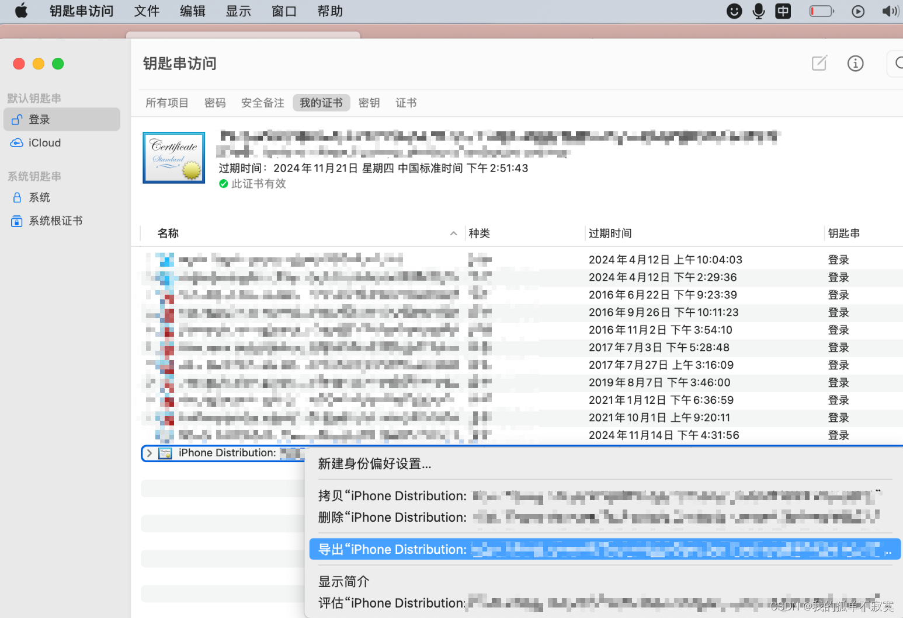Open the 帮助 menu
Image resolution: width=903 pixels, height=618 pixels.
tap(330, 11)
